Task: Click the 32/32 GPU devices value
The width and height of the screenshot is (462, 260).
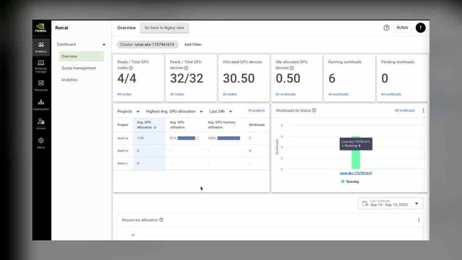Action: [186, 79]
